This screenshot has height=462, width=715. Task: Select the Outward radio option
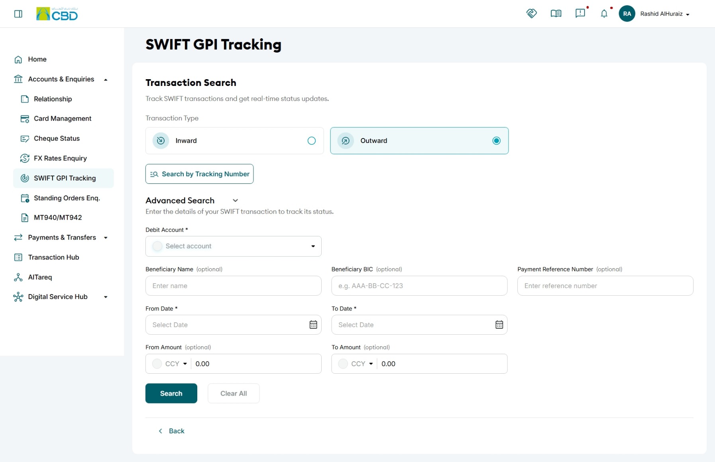pos(496,140)
